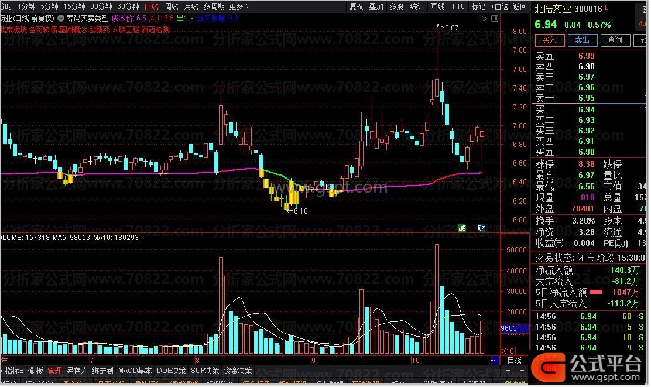Activate the 画线 drawing tool
Image resolution: width=651 pixels, height=387 pixels.
tap(437, 6)
